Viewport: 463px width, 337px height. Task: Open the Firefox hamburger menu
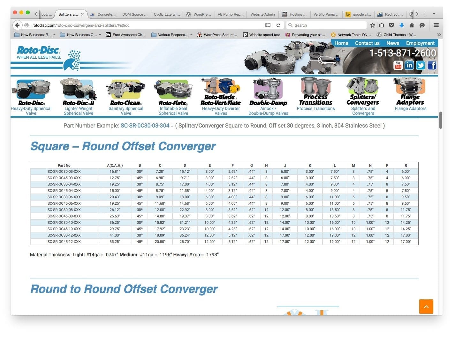(x=436, y=25)
